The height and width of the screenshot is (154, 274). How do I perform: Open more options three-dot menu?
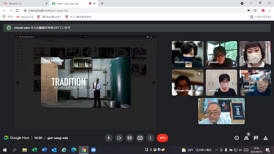tap(150, 138)
